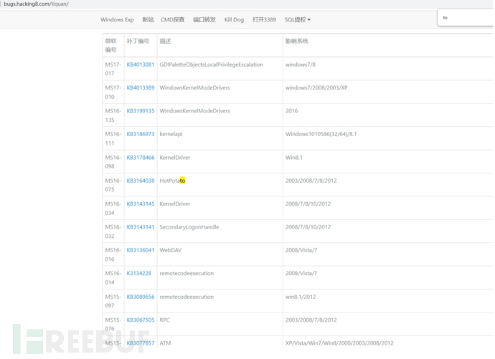Select WindowsKernelModeDrivers in the MS17-010 row

(x=195, y=87)
